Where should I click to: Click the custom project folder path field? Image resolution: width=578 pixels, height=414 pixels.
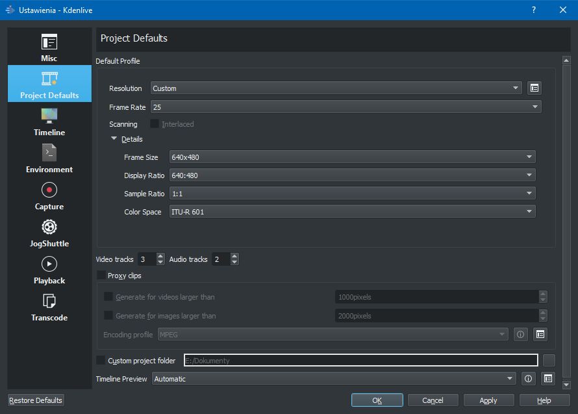[x=361, y=360]
